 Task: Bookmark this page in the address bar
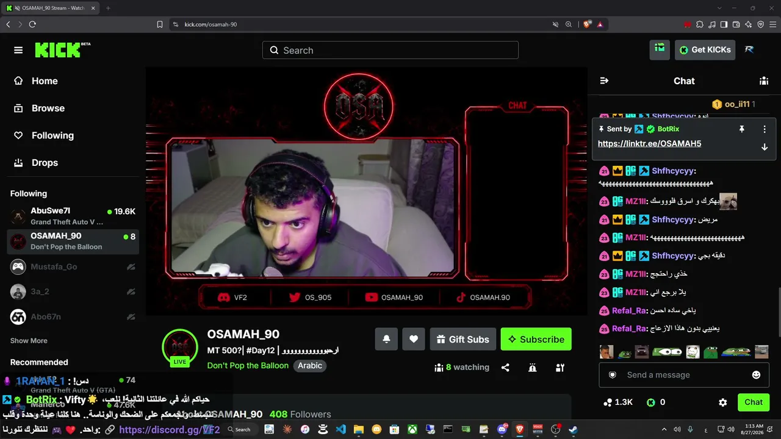coord(160,24)
